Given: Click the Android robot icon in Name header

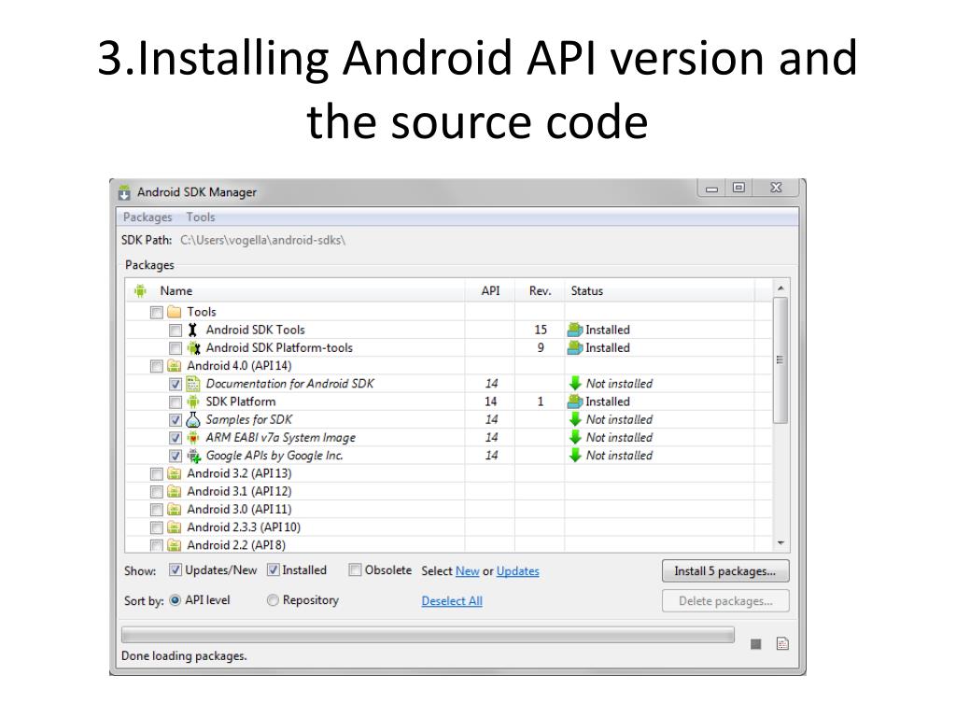Looking at the screenshot, I should tap(140, 291).
